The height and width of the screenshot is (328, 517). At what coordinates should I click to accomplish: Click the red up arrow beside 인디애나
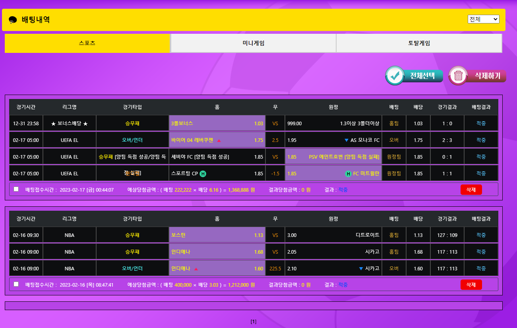click(196, 269)
